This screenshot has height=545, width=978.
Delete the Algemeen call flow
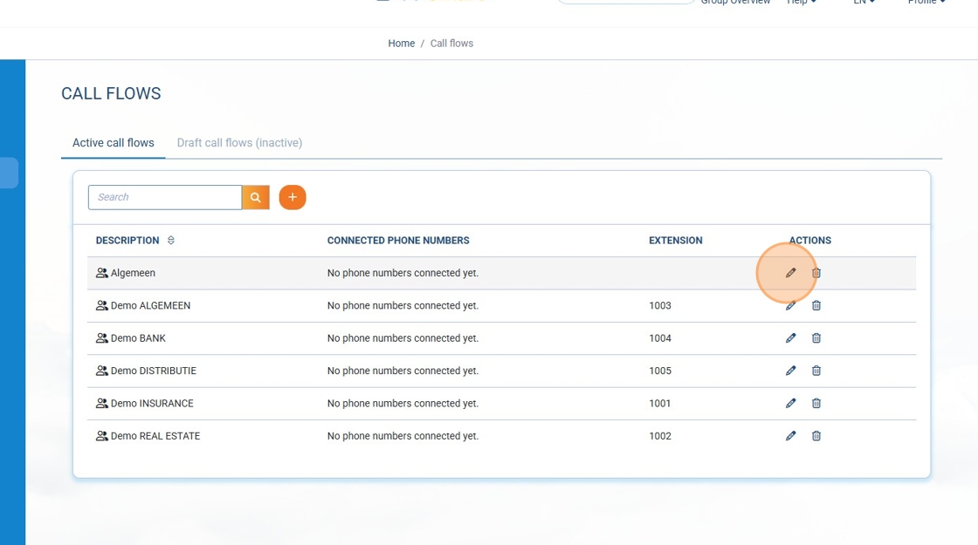pyautogui.click(x=816, y=273)
